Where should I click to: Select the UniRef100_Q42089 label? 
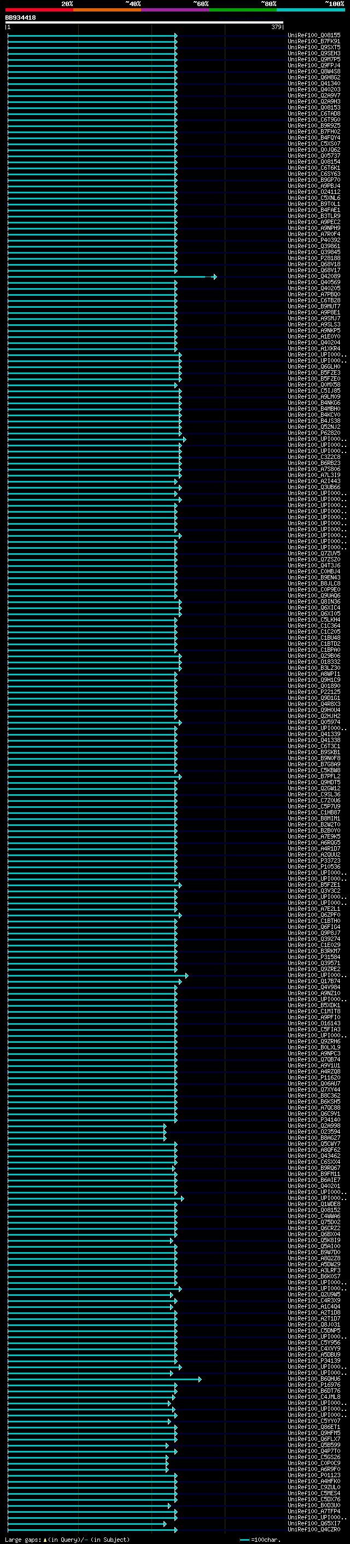click(x=314, y=276)
